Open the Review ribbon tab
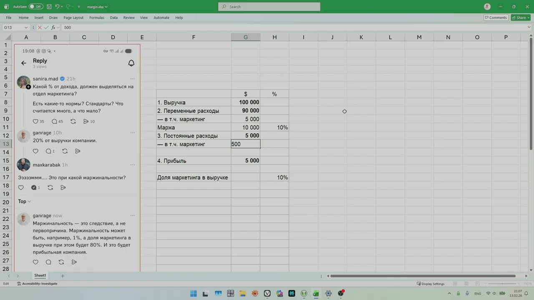This screenshot has height=300, width=534. click(x=129, y=17)
